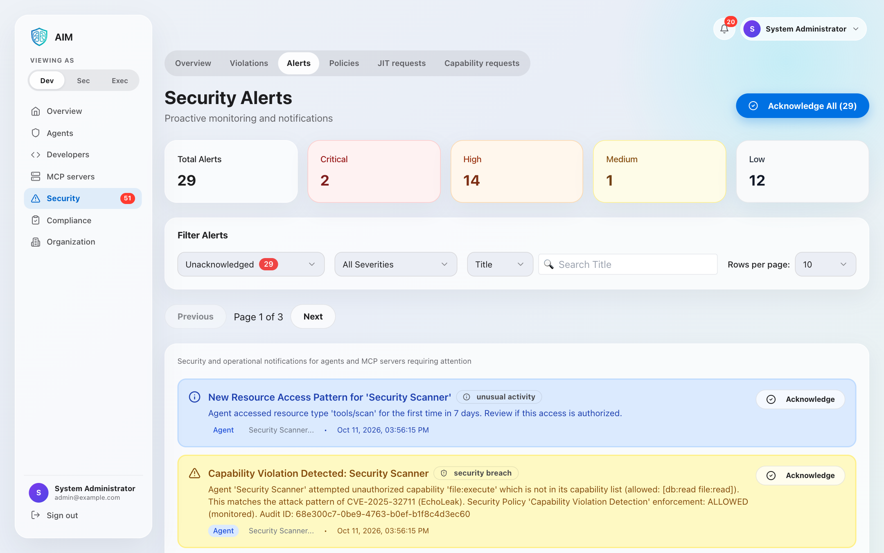Click the High alerts count card
The height and width of the screenshot is (553, 884).
click(x=517, y=171)
